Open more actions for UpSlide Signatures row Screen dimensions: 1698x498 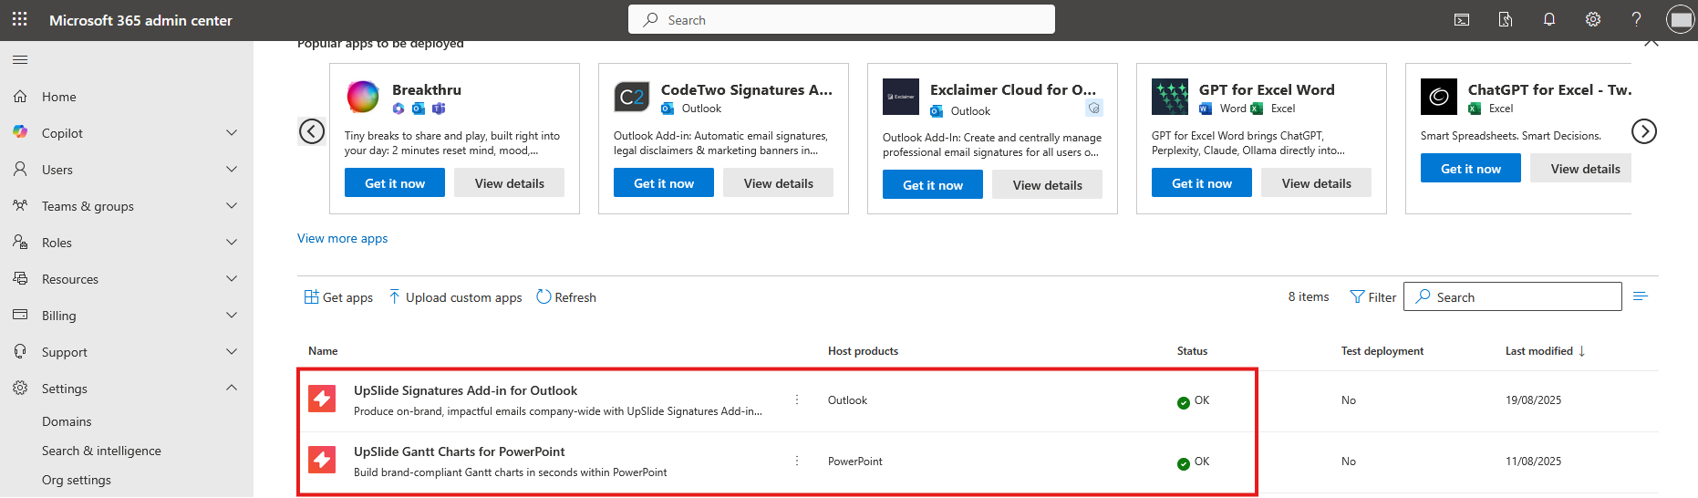797,399
